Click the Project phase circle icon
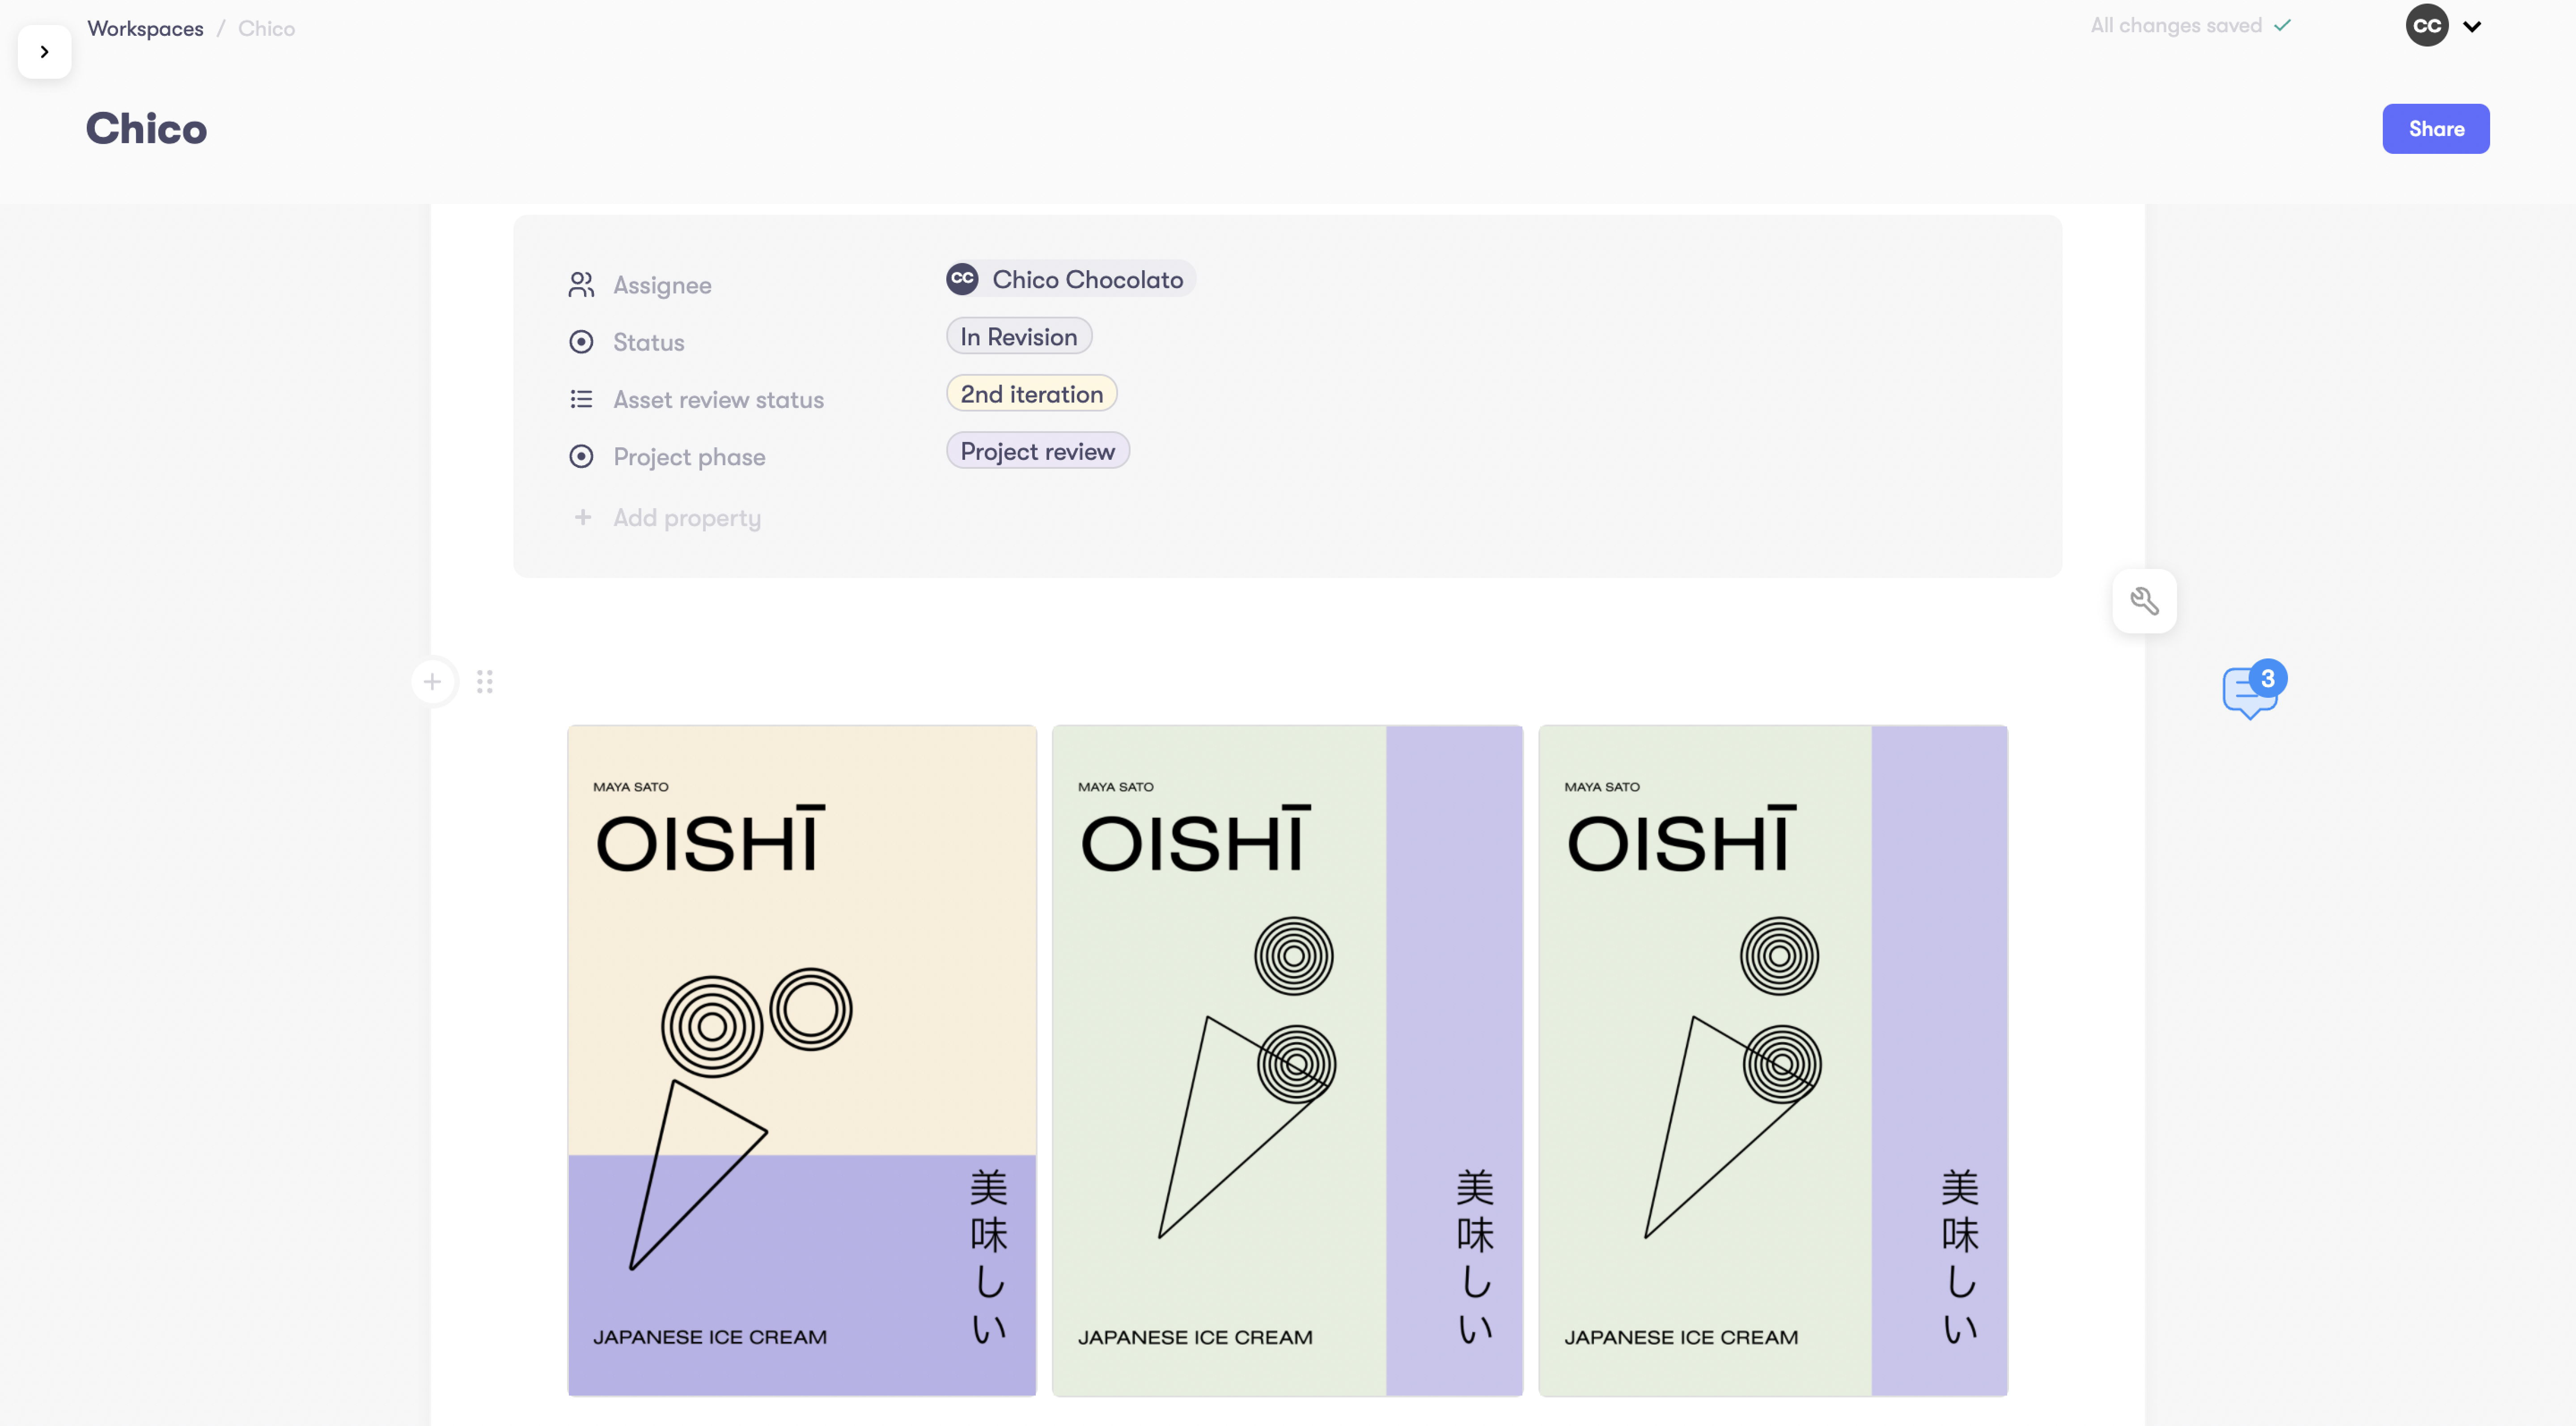The height and width of the screenshot is (1426, 2576). click(581, 457)
